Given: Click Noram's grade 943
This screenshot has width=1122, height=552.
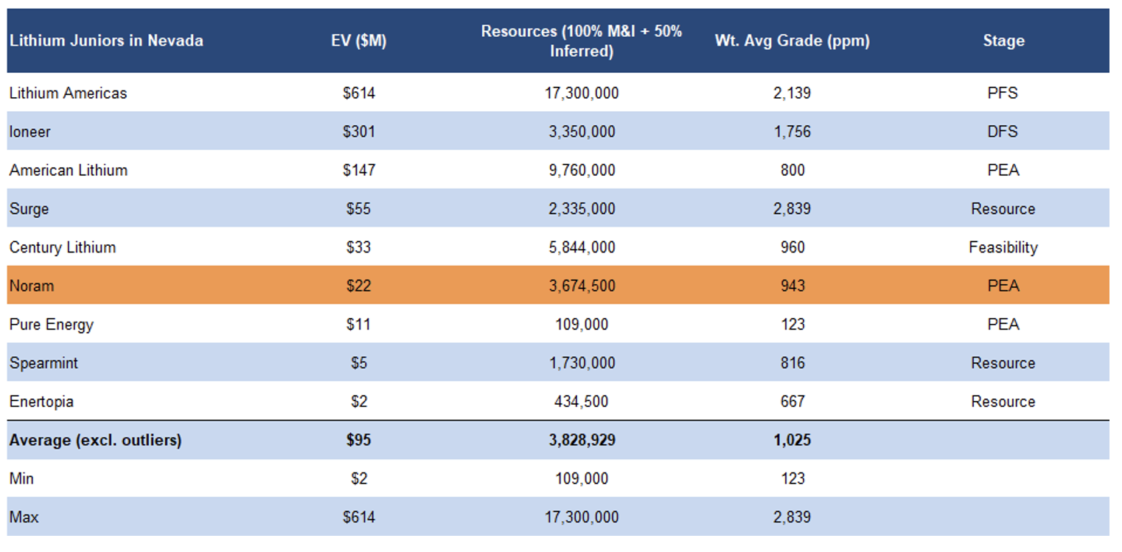Looking at the screenshot, I should tap(792, 286).
